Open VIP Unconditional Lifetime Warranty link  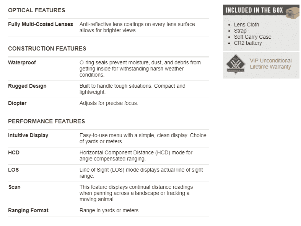click(x=270, y=64)
